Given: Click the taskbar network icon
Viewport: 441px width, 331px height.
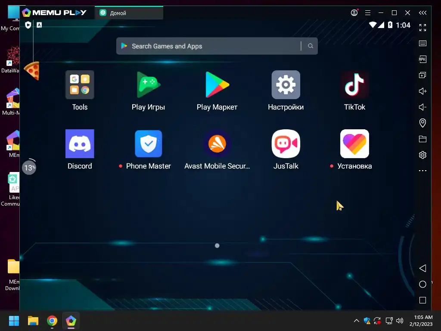Looking at the screenshot, I should pos(389,321).
